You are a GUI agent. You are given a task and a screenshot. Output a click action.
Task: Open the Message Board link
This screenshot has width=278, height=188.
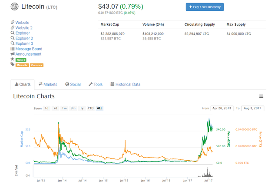[x=29, y=49]
